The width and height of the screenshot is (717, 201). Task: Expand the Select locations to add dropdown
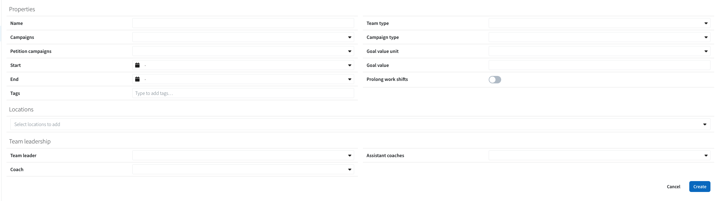[x=705, y=124]
